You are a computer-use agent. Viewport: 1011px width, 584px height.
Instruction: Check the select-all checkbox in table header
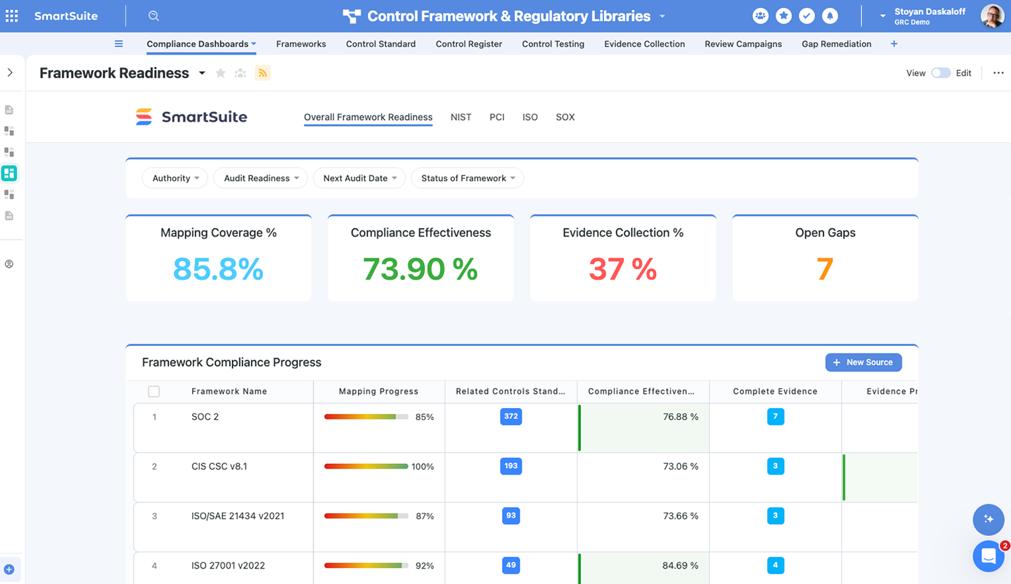154,391
